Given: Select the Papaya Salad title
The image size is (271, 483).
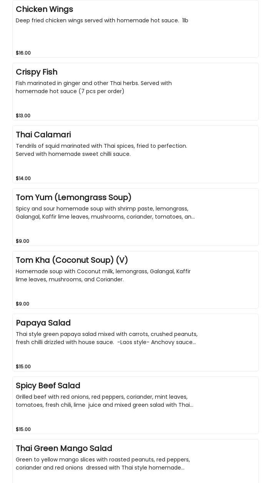Looking at the screenshot, I should 43,323.
